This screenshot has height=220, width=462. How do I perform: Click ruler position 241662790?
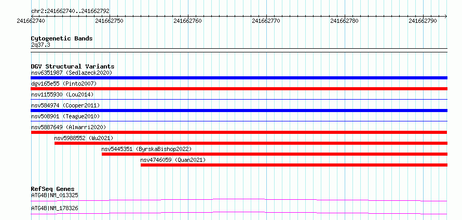[423, 21]
